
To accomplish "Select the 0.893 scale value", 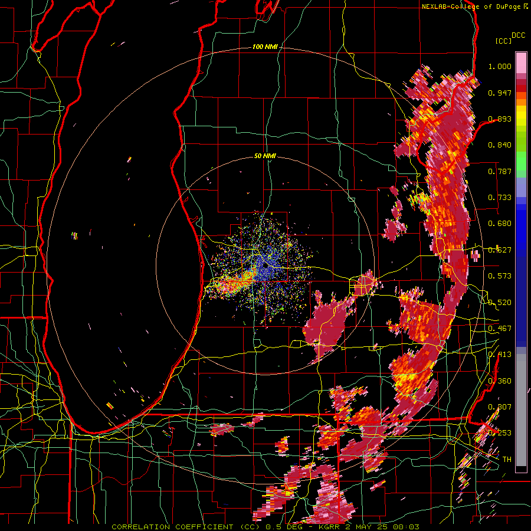I will point(500,119).
